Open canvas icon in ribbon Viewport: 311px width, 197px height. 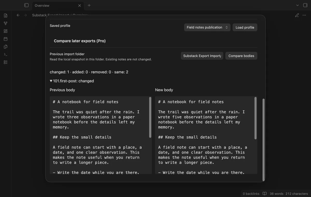pyautogui.click(x=5, y=31)
